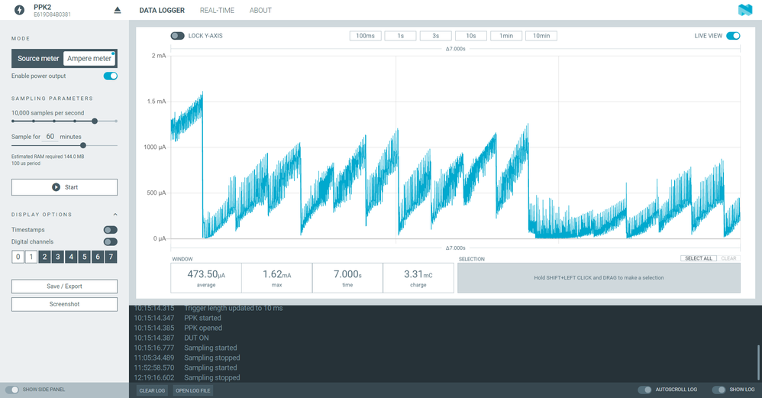Screen dimensions: 762x398
Task: Toggle digital channel 4
Action: (x=71, y=257)
